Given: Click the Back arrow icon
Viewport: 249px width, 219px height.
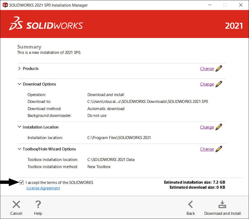Looking at the screenshot, I should pyautogui.click(x=190, y=204).
